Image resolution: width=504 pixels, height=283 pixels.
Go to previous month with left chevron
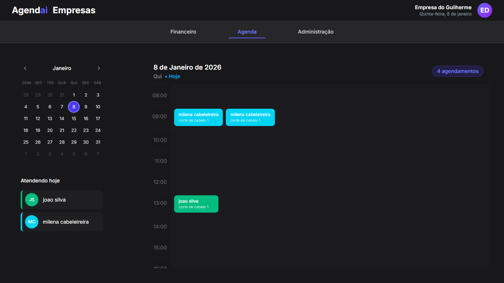tap(25, 68)
